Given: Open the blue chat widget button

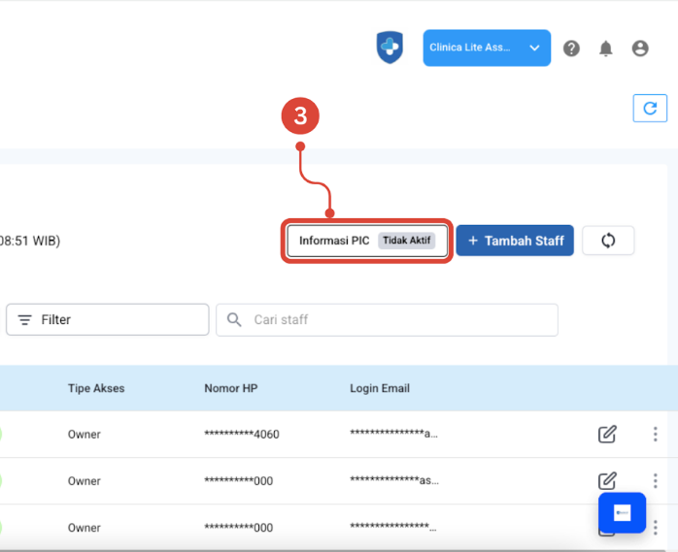Looking at the screenshot, I should point(623,513).
